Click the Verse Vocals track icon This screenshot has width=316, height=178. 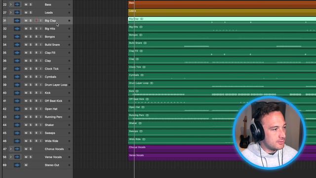click(17, 157)
